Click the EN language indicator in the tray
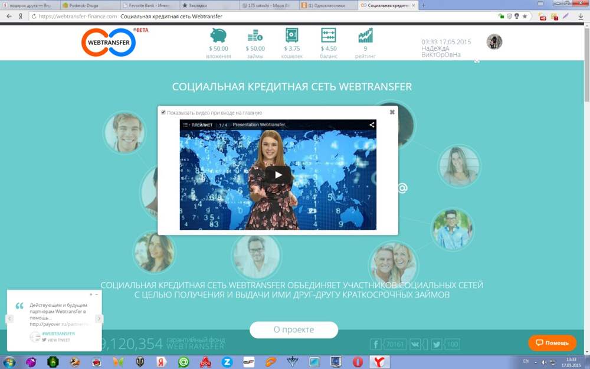This screenshot has height=369, width=590. (x=526, y=361)
